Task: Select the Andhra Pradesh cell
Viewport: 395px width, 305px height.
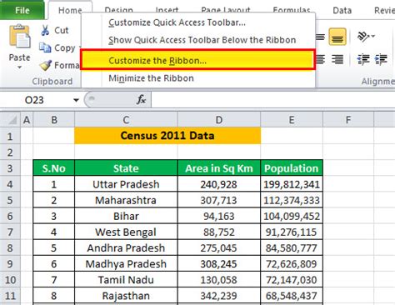Action: (x=126, y=247)
